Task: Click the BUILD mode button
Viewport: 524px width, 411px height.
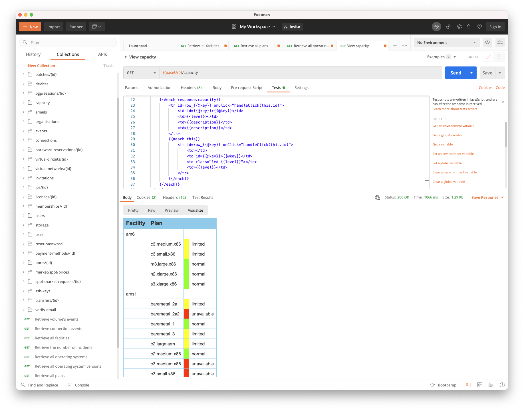Action: click(472, 57)
